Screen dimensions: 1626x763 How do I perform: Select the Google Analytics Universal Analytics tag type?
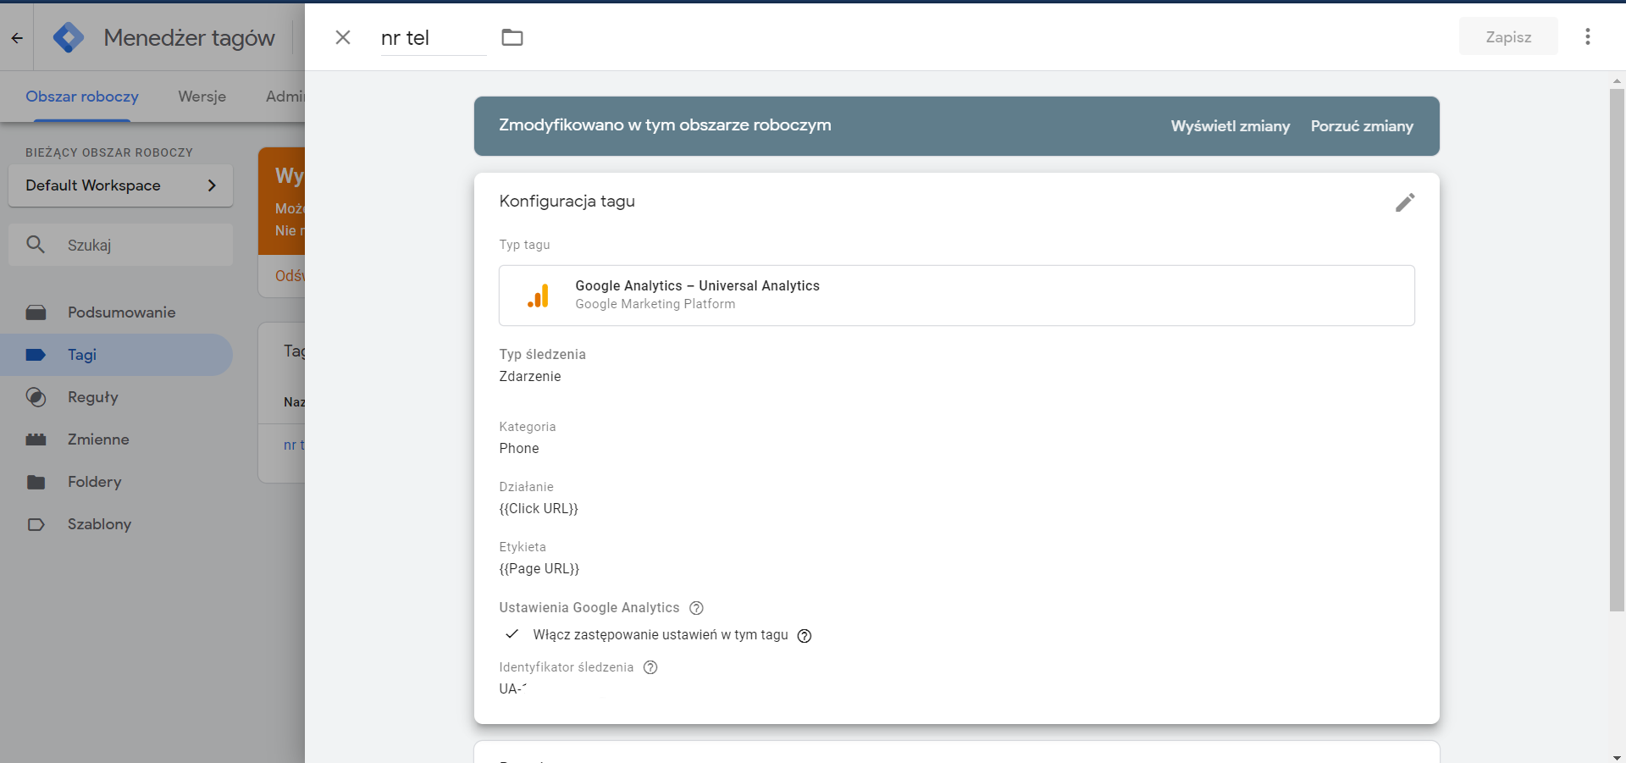point(956,296)
